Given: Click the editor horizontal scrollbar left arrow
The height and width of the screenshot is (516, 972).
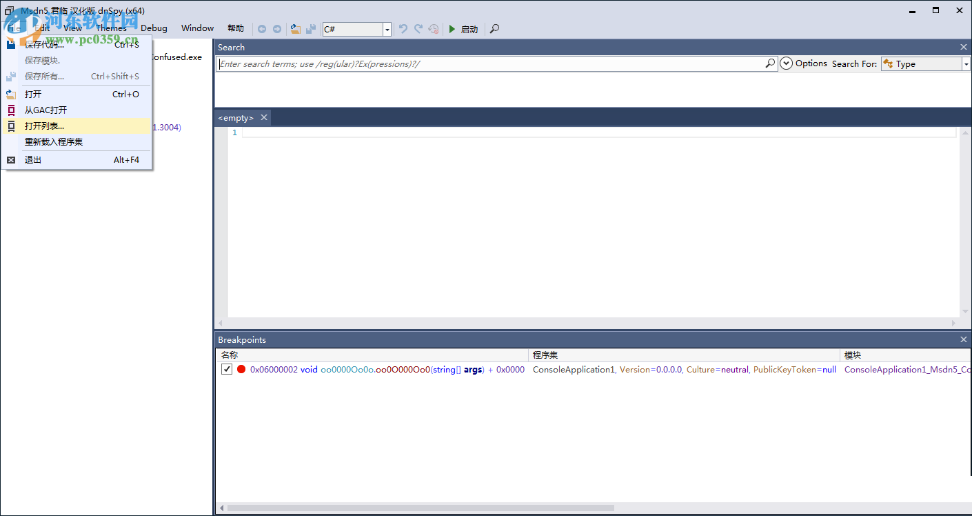Looking at the screenshot, I should tap(221, 324).
